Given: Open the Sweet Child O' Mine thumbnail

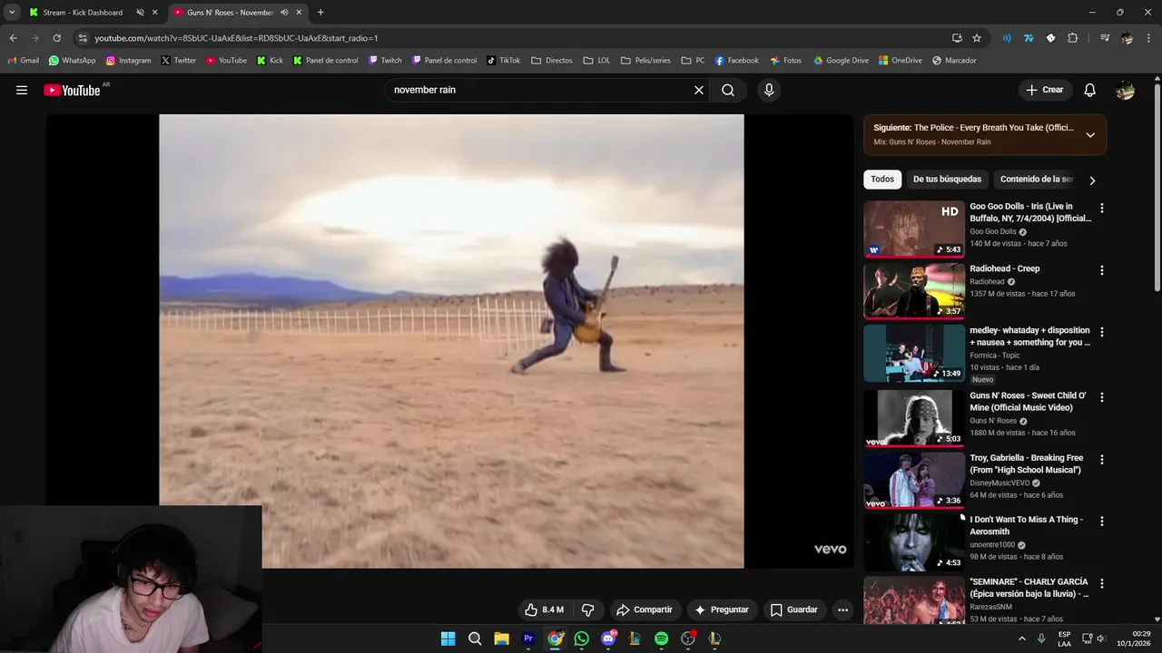Looking at the screenshot, I should (x=914, y=418).
